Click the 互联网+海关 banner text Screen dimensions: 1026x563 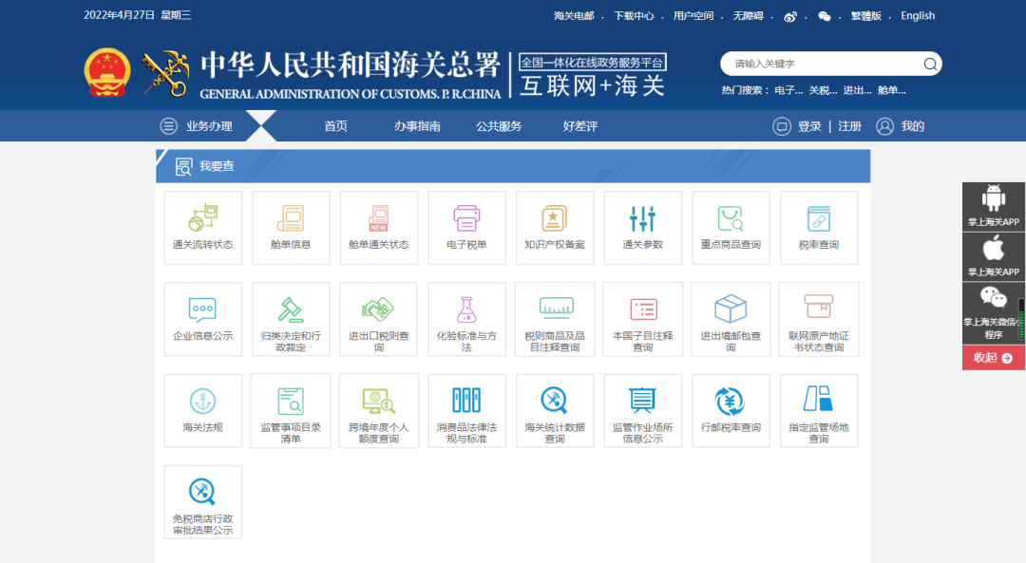tap(592, 85)
